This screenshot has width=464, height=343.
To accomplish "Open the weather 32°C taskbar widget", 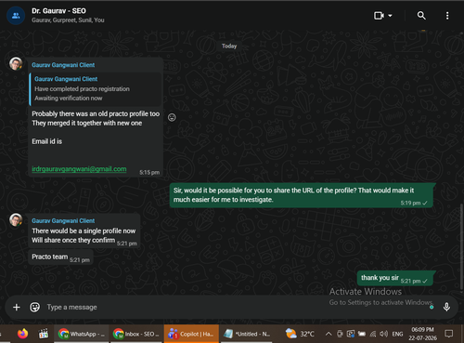I will [x=300, y=334].
